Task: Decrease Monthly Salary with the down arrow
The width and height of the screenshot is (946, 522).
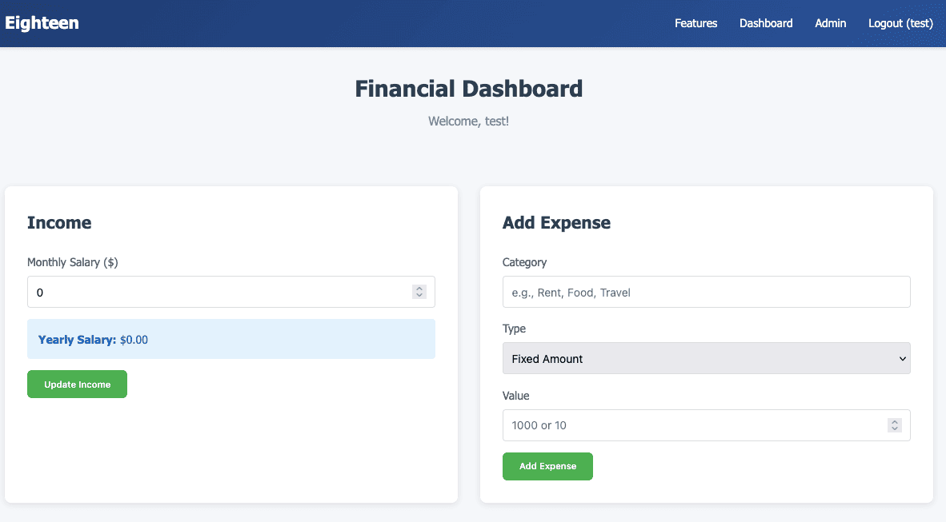Action: [x=419, y=296]
